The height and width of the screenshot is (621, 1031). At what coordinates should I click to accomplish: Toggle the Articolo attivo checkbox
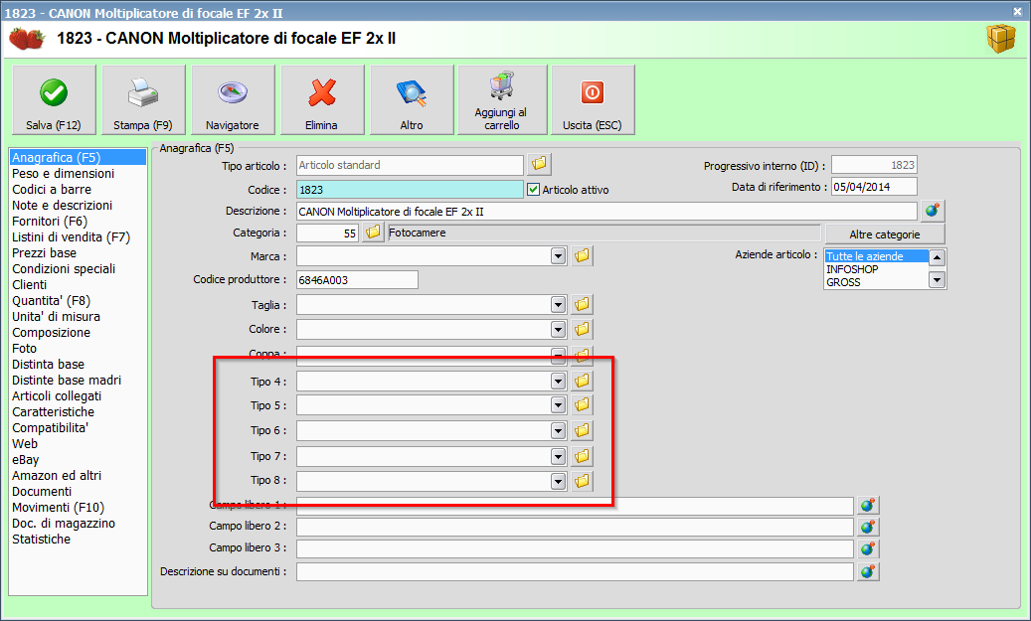click(533, 189)
